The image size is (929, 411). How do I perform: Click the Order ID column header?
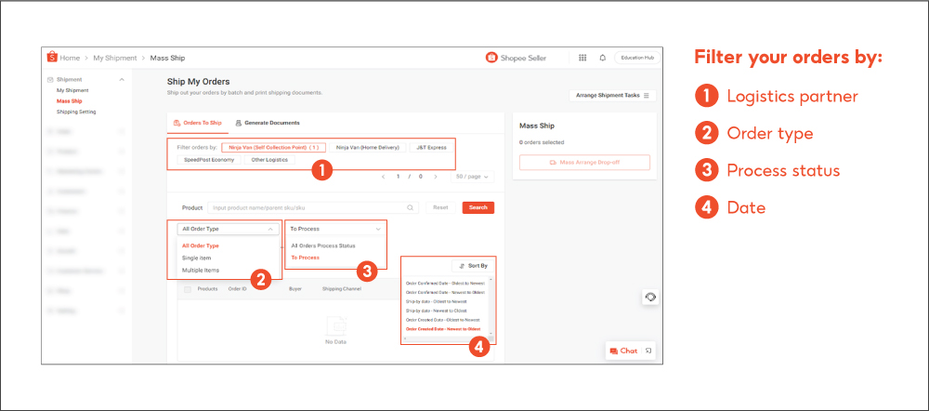point(238,289)
